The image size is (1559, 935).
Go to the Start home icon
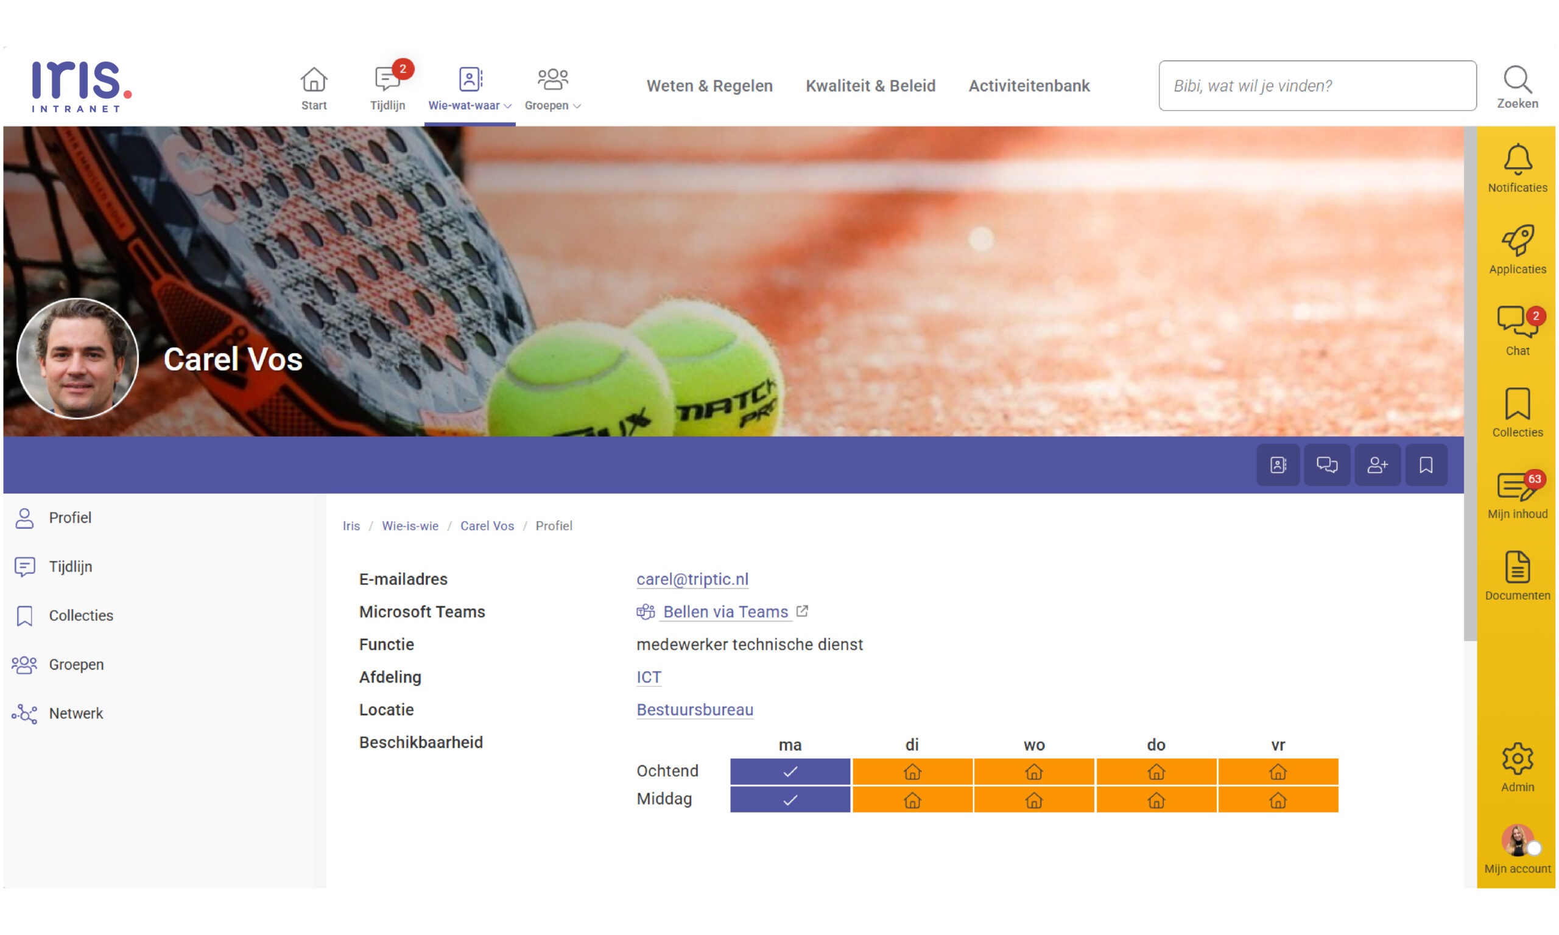coord(314,80)
